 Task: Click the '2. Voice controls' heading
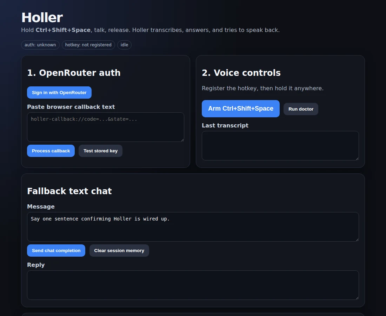point(241,73)
